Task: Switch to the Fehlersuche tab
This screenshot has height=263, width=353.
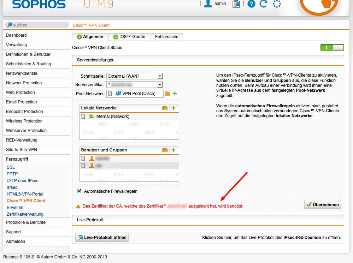Action: pos(166,37)
